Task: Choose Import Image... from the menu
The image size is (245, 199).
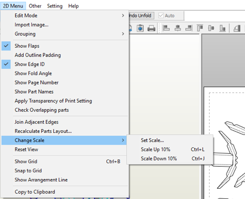Action: click(65, 25)
